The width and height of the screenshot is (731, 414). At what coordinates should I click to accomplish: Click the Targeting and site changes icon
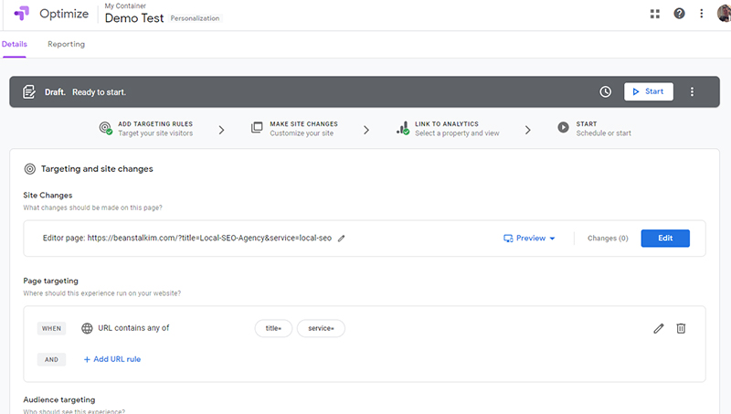click(x=30, y=169)
